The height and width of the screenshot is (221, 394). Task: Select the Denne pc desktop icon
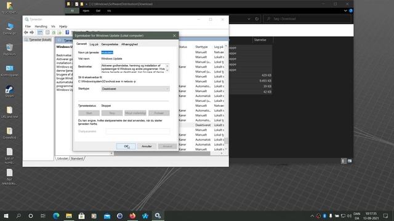10,29
